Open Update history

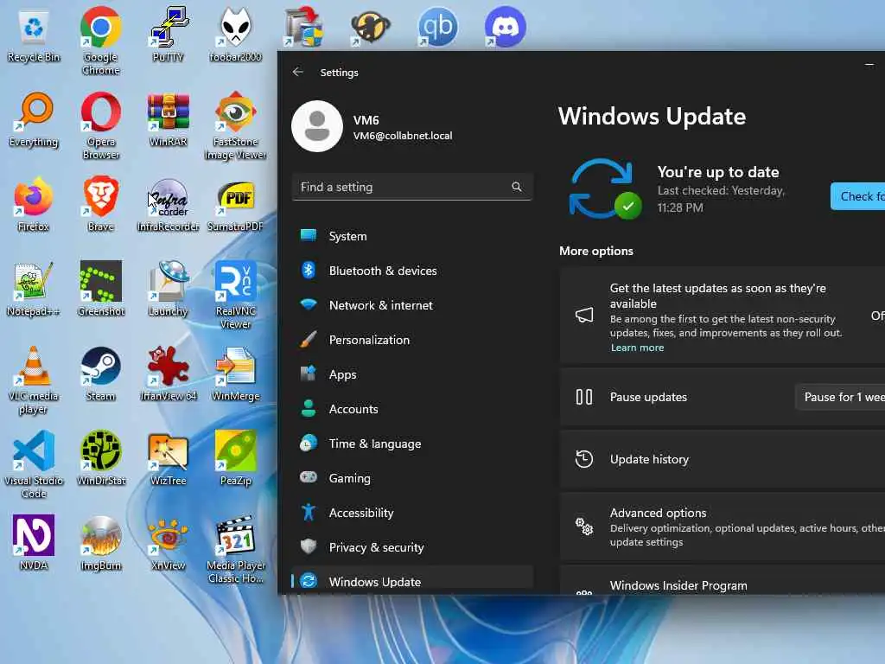tap(723, 459)
